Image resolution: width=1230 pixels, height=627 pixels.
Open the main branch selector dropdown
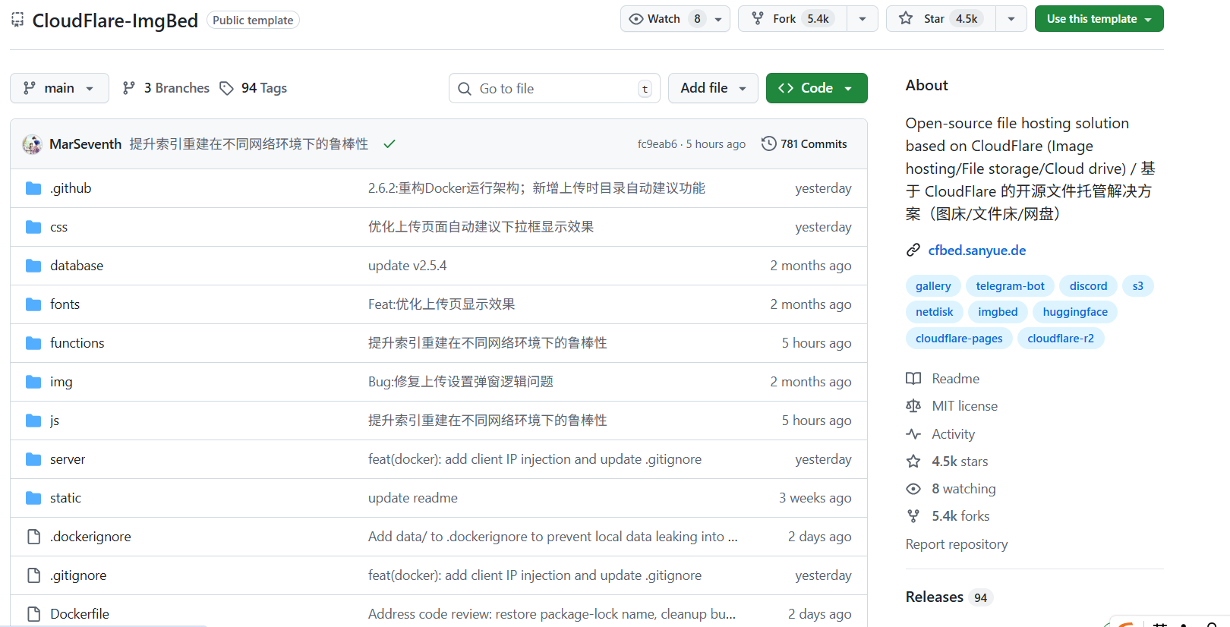coord(59,88)
